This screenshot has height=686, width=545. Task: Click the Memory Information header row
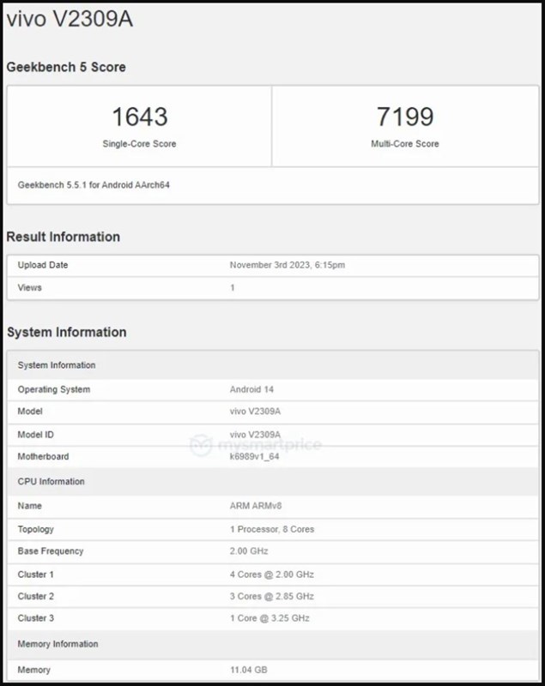pyautogui.click(x=273, y=644)
